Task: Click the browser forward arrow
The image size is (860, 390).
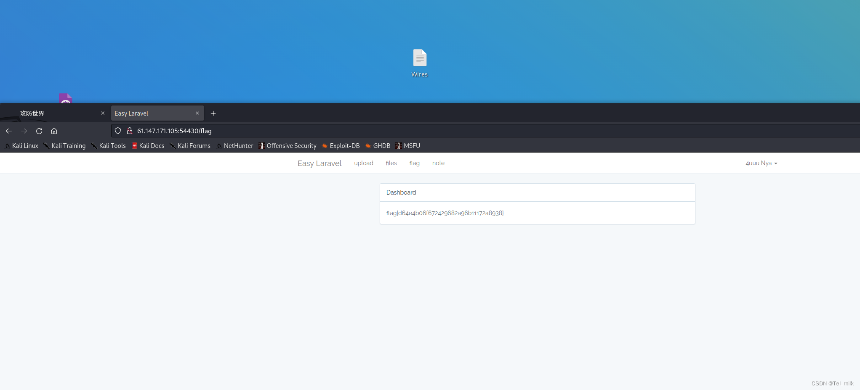Action: 24,131
